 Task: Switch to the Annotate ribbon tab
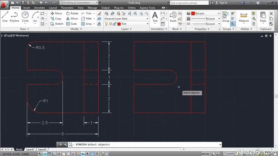coord(40,8)
